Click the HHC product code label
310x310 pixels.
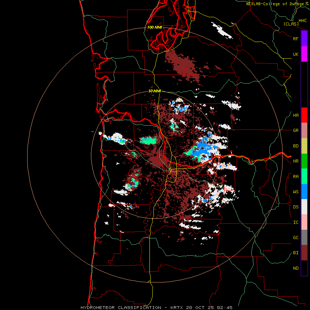pyautogui.click(x=302, y=21)
